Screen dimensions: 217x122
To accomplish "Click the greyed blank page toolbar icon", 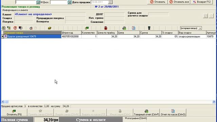I will point(36,28).
